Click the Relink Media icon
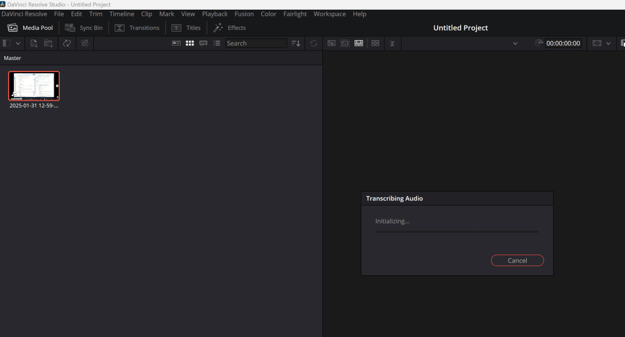This screenshot has width=625, height=337. click(84, 43)
